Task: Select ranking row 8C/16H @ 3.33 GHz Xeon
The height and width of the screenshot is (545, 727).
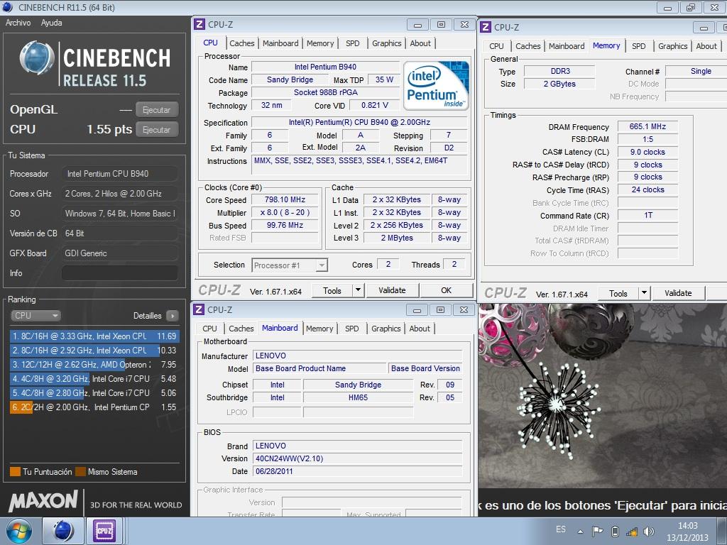Action: click(x=94, y=336)
